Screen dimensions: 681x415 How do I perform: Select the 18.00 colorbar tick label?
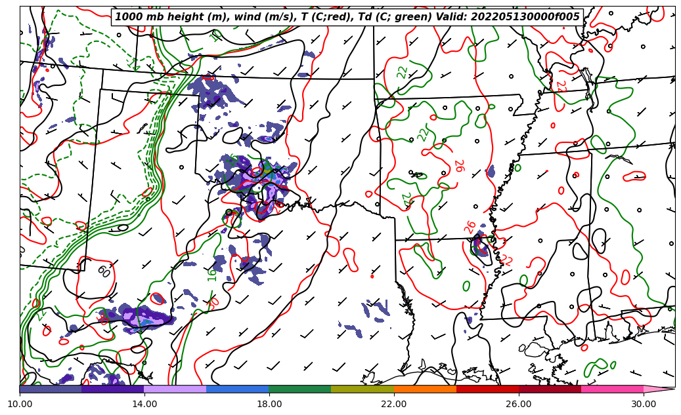[x=269, y=404]
